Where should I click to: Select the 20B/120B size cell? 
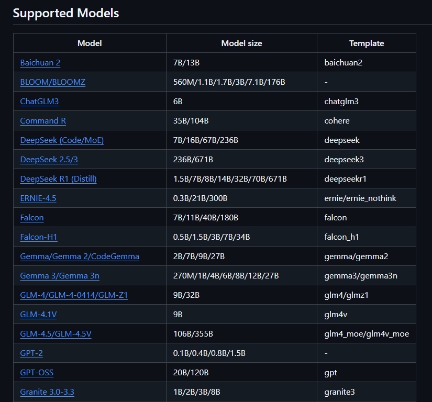(x=241, y=372)
